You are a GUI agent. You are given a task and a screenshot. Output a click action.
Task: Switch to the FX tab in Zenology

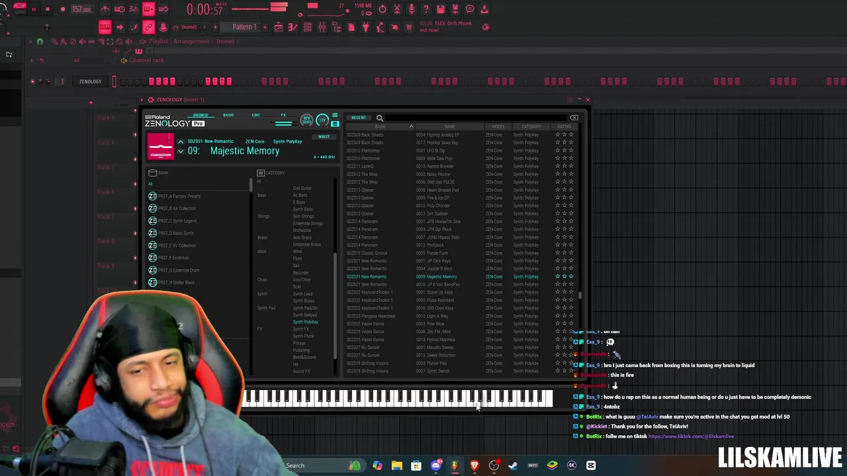tap(283, 115)
